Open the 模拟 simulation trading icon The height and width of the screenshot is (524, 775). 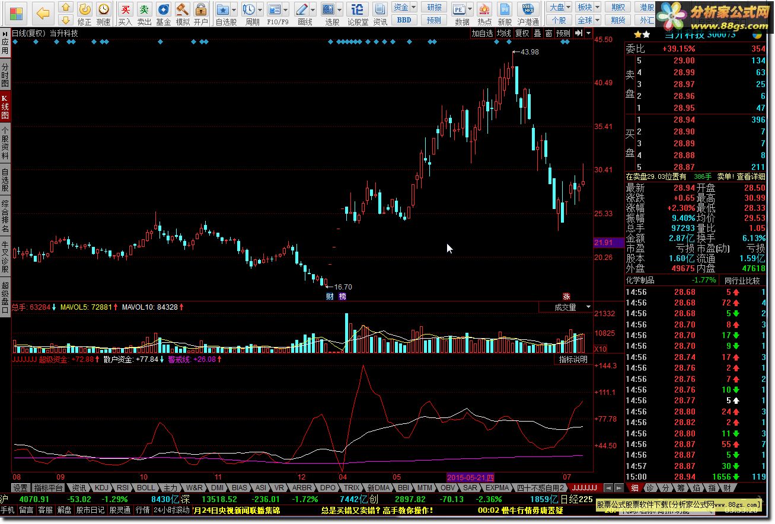pos(183,13)
